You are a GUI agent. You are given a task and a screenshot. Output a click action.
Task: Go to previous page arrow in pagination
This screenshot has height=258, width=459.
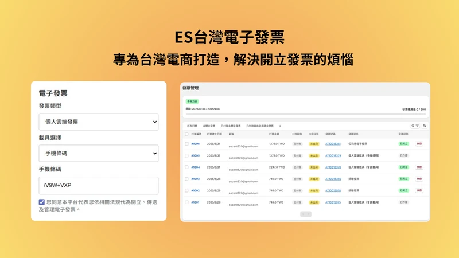click(303, 214)
